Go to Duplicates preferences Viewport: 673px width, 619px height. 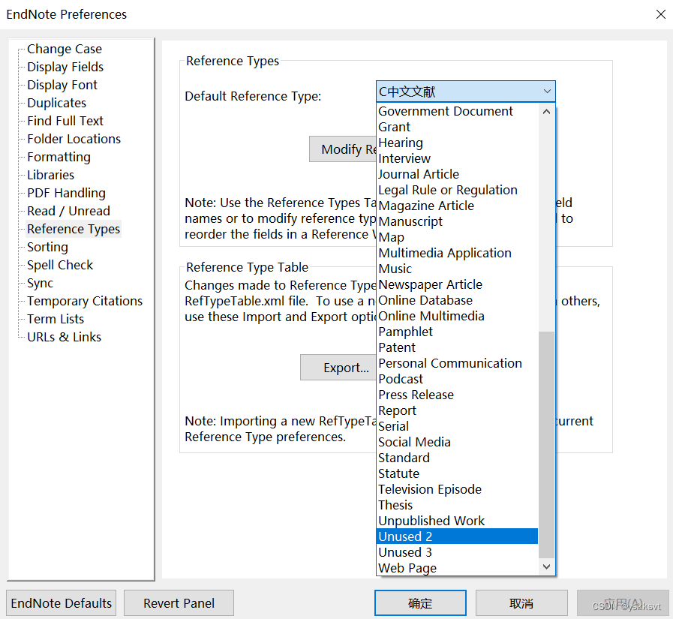pos(57,103)
